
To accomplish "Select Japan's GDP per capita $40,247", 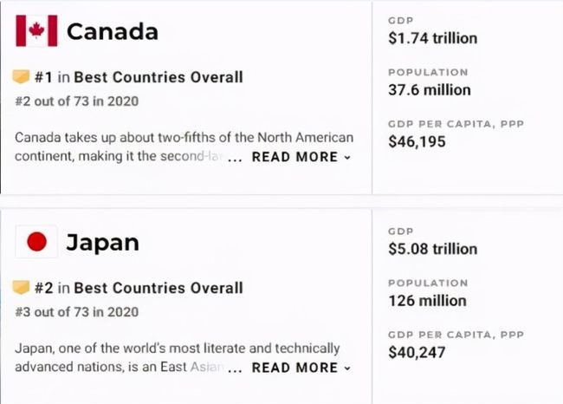I will pos(417,352).
